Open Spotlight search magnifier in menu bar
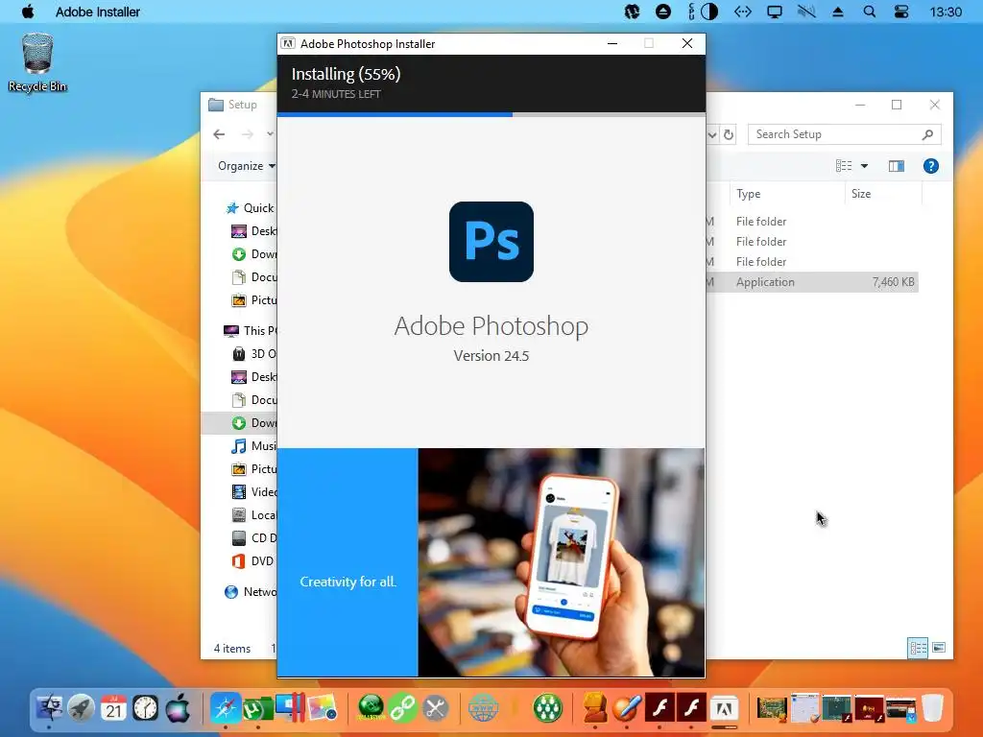Image resolution: width=983 pixels, height=737 pixels. (870, 12)
